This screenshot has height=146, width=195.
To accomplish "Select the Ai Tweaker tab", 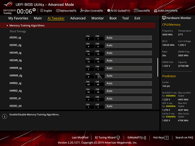I will coord(56,18).
